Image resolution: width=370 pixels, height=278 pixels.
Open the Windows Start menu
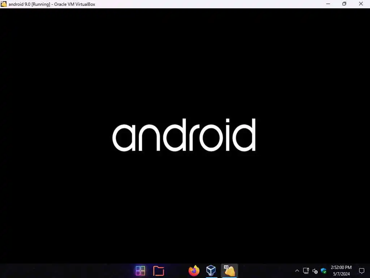point(140,271)
